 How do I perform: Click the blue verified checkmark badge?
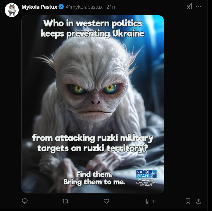61,7
